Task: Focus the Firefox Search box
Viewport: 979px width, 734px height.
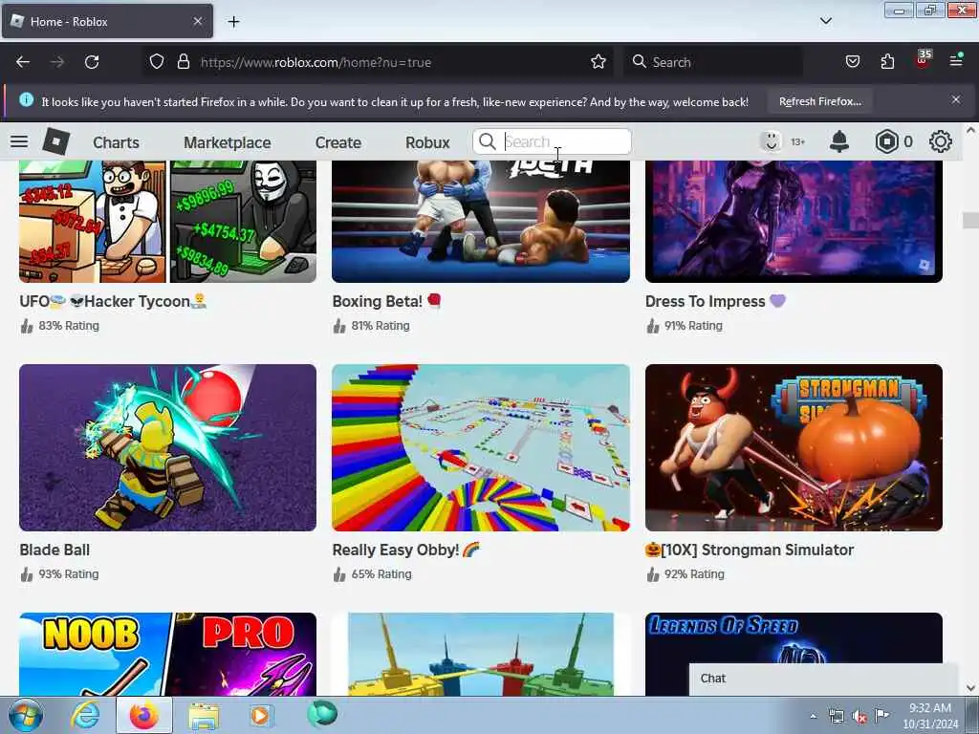Action: click(x=713, y=62)
